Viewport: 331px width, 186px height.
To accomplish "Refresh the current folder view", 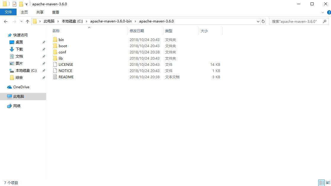I will coord(263,21).
